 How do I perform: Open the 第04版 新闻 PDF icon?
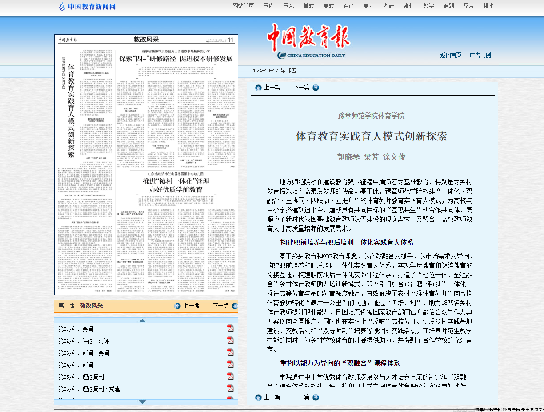pyautogui.click(x=230, y=364)
